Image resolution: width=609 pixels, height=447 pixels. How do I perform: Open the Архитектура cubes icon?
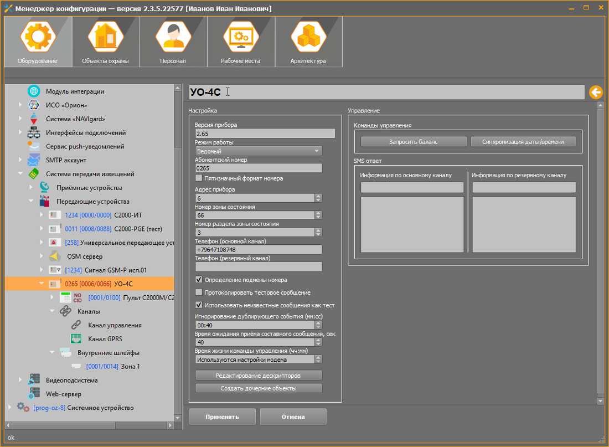point(308,37)
